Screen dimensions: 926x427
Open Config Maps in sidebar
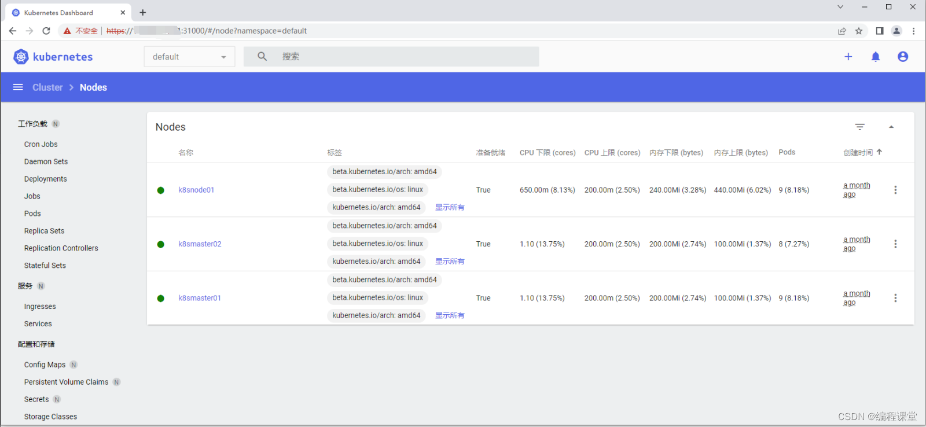(45, 365)
